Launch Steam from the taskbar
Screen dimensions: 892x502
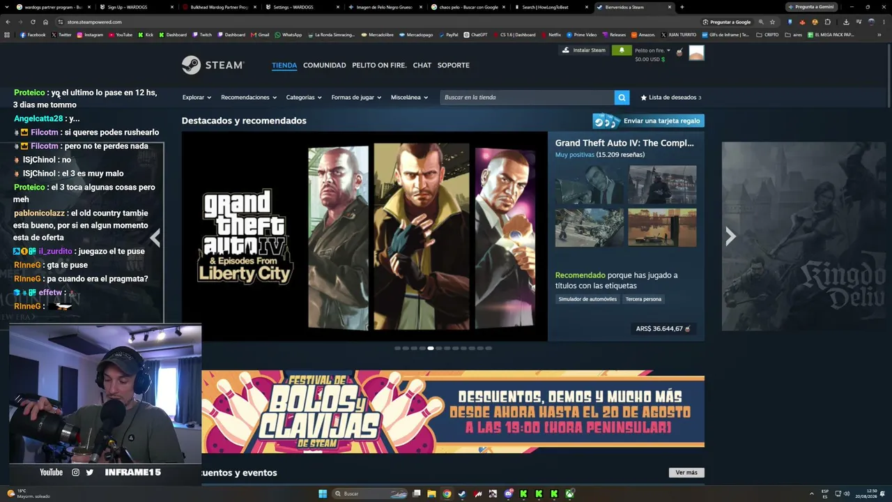(462, 494)
